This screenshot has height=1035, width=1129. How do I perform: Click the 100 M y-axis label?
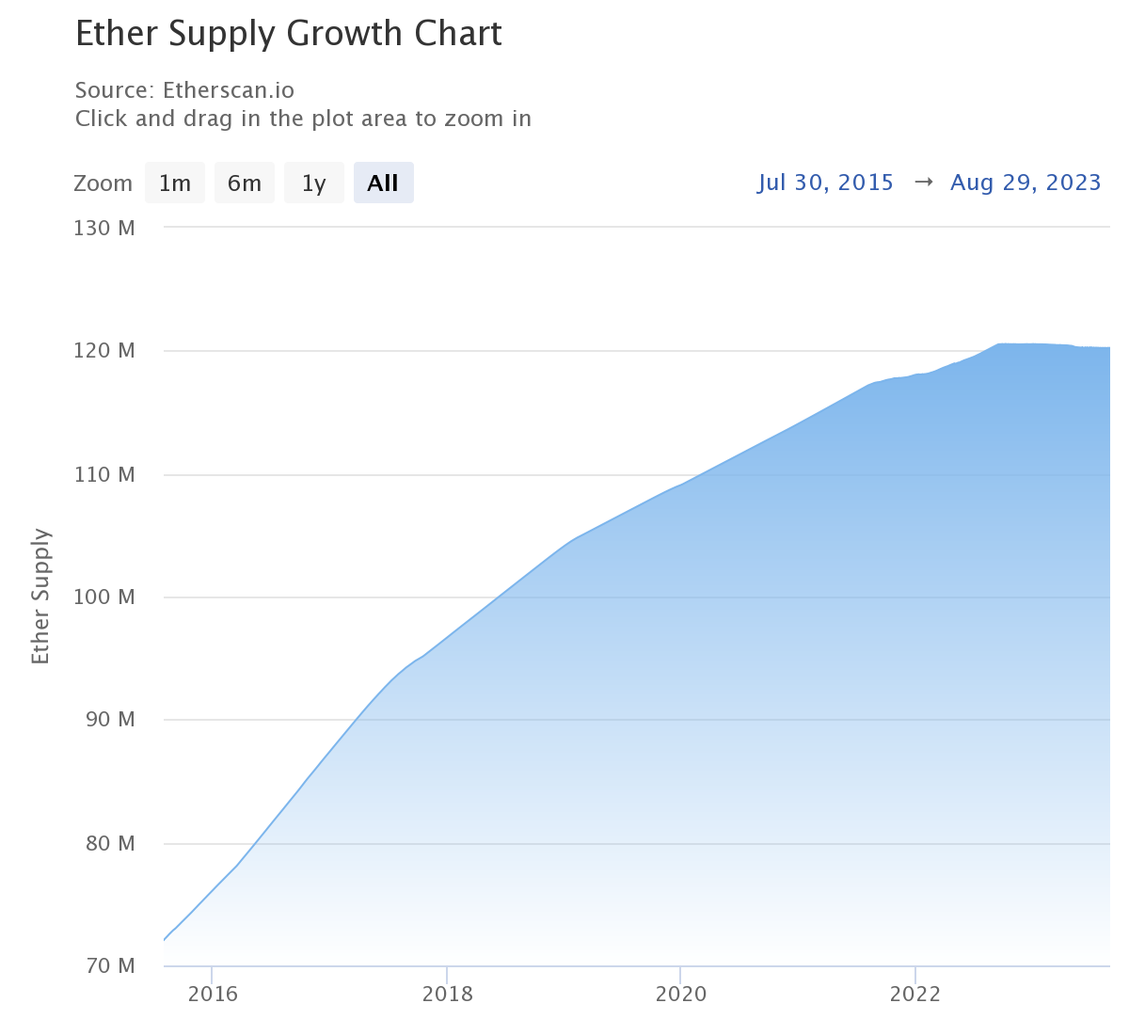tap(104, 597)
